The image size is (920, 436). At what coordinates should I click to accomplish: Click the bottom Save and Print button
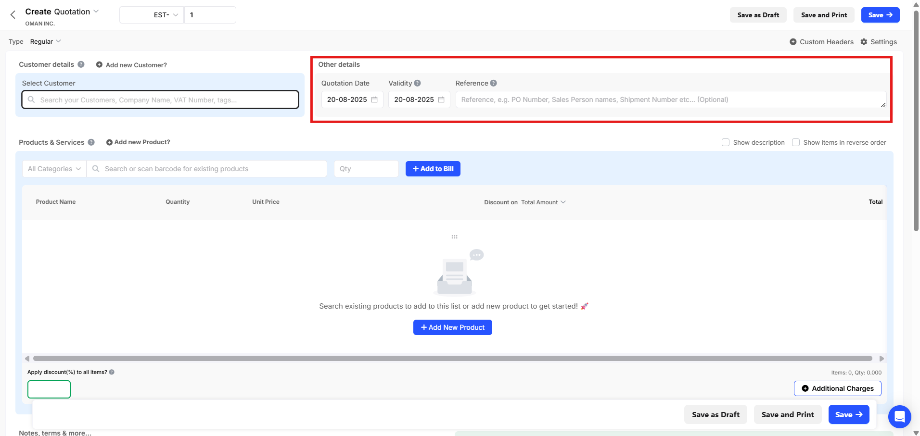(788, 415)
